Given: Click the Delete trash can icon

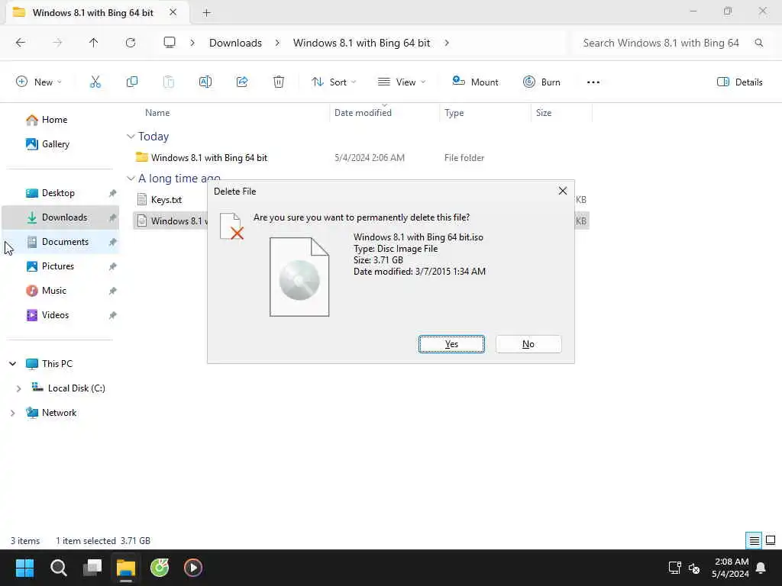Looking at the screenshot, I should (279, 82).
